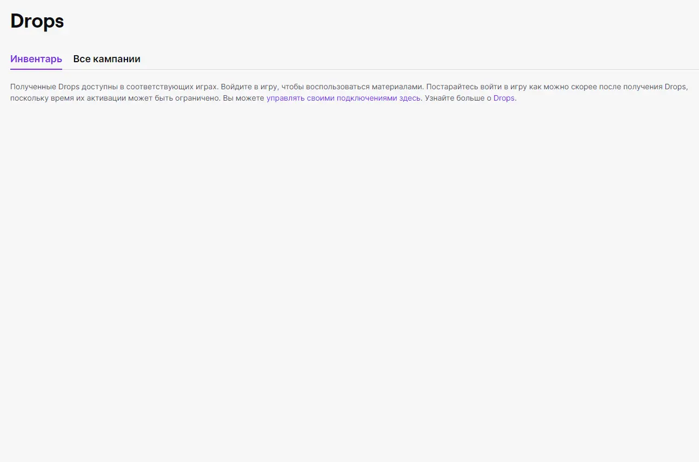The image size is (699, 462).
Task: Open the Все кампании tab
Action: click(107, 59)
